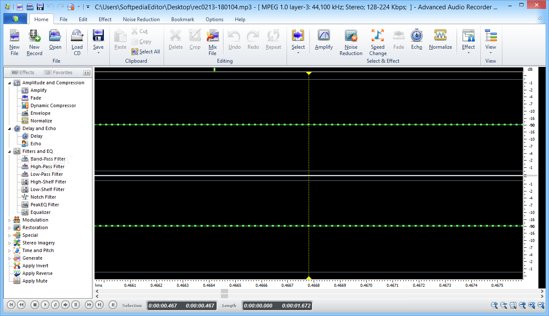Open the customize quick access toolbar dropdown
Screen dimensions: 549x316
pos(87,7)
